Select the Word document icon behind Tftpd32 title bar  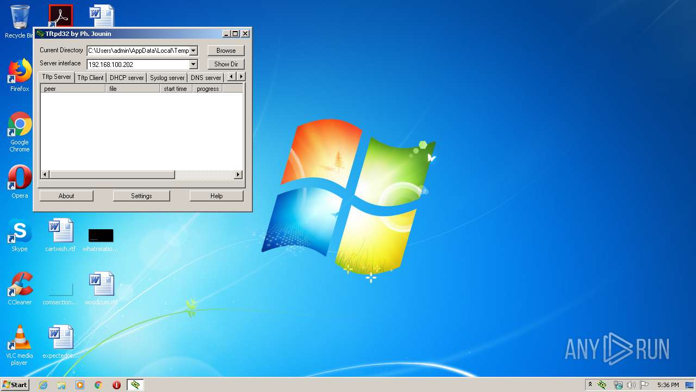102,15
